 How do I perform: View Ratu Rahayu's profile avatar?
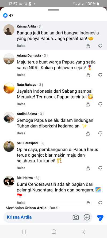tap(9, 88)
